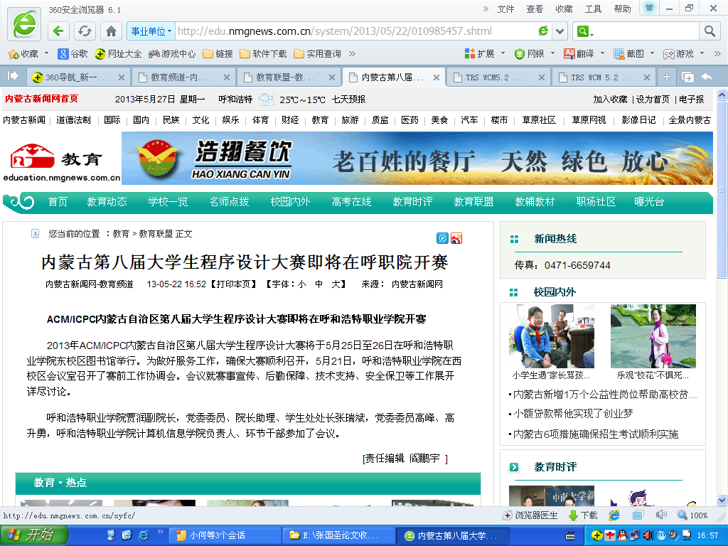
Task: Click the 打印本页 print link
Action: (x=235, y=284)
